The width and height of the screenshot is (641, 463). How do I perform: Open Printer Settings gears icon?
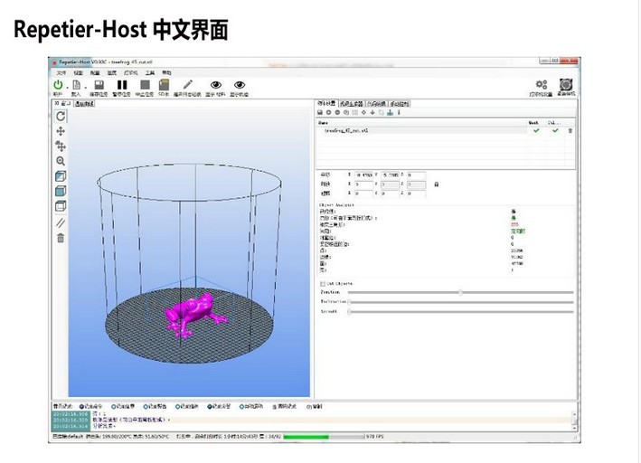542,84
